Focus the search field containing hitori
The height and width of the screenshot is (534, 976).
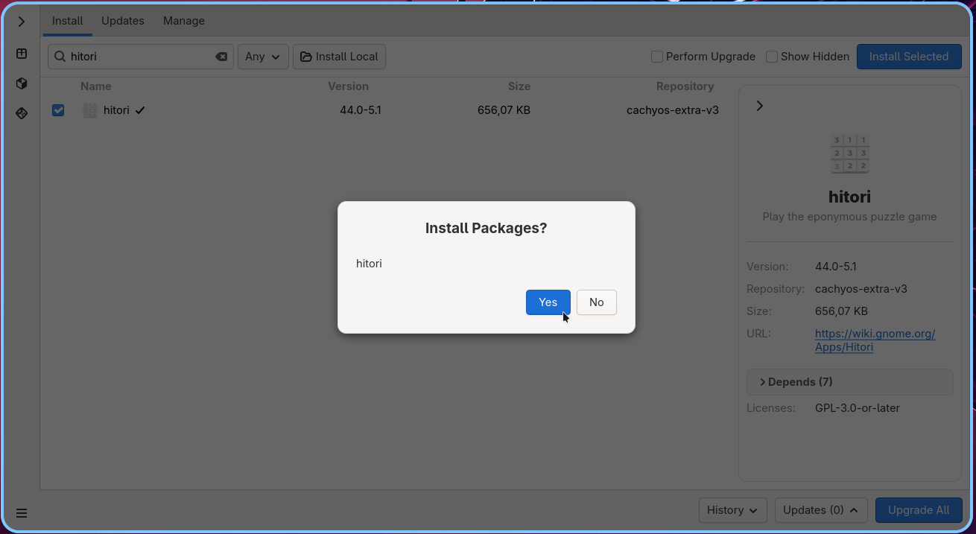coord(141,57)
